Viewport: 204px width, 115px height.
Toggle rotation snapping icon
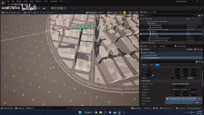41,13
